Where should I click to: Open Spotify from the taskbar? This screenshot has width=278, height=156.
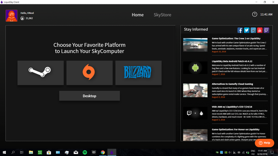(85, 152)
